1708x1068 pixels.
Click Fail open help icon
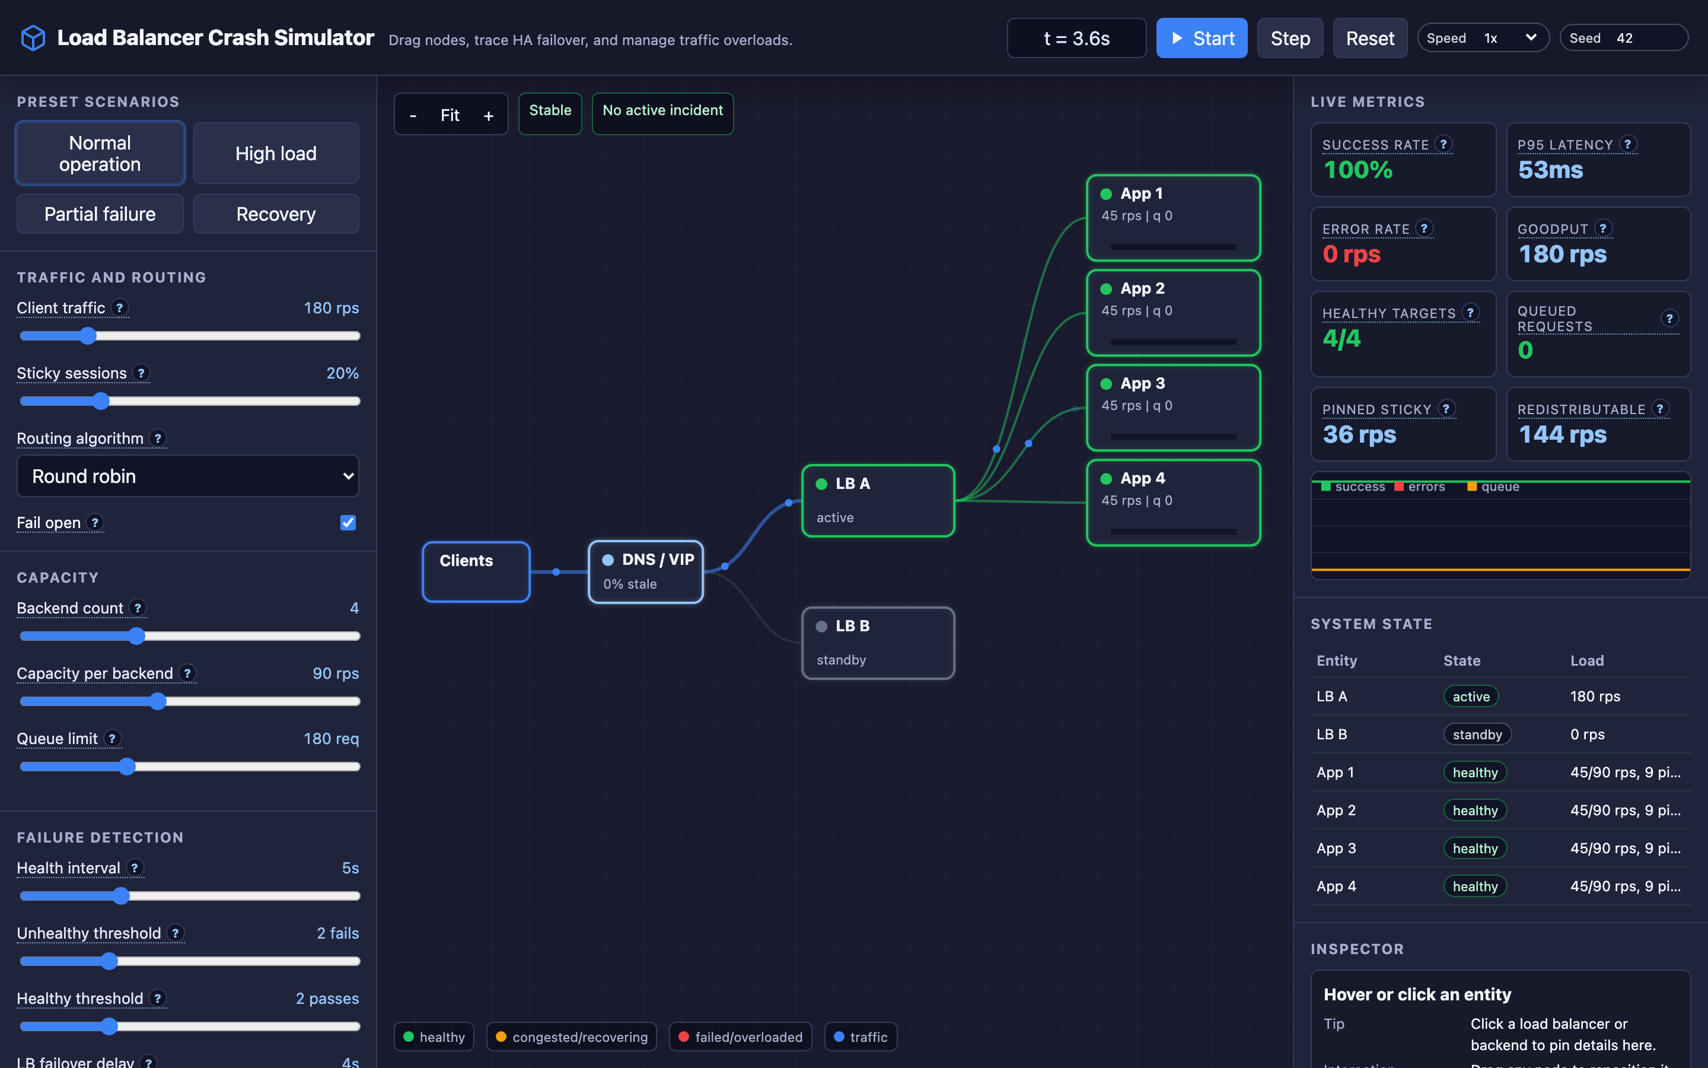tap(94, 523)
